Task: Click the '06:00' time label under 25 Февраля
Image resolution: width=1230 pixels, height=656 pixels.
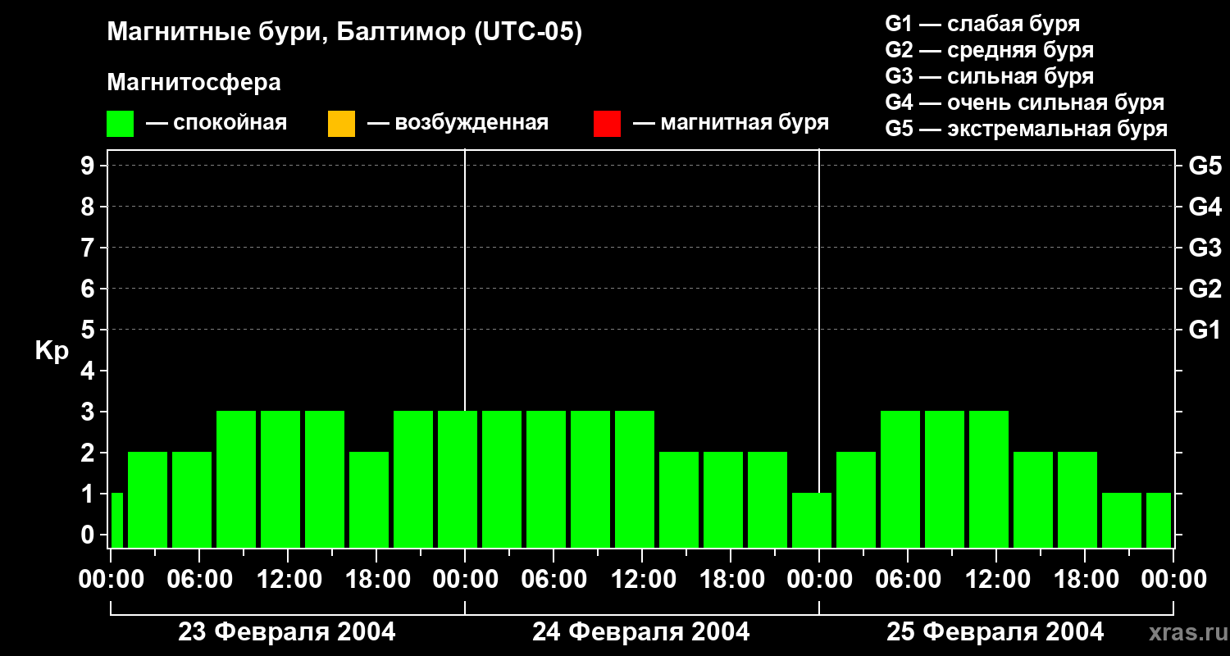Action: pyautogui.click(x=908, y=580)
